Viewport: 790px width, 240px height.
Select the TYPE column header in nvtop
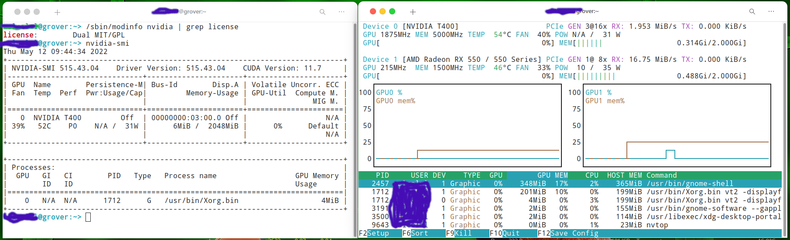(472, 176)
